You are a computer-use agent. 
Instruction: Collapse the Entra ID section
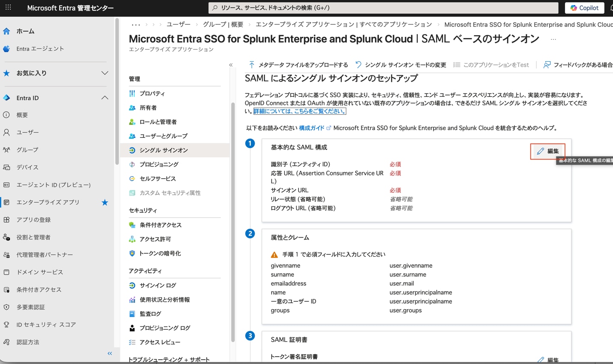point(105,98)
